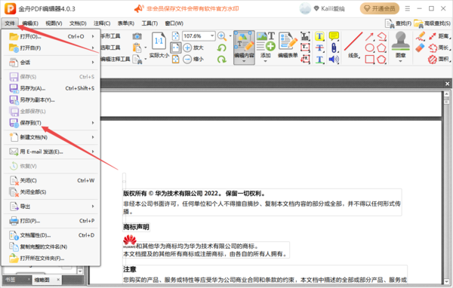Open the Comments (注释) menu
The height and width of the screenshot is (288, 453).
point(102,23)
